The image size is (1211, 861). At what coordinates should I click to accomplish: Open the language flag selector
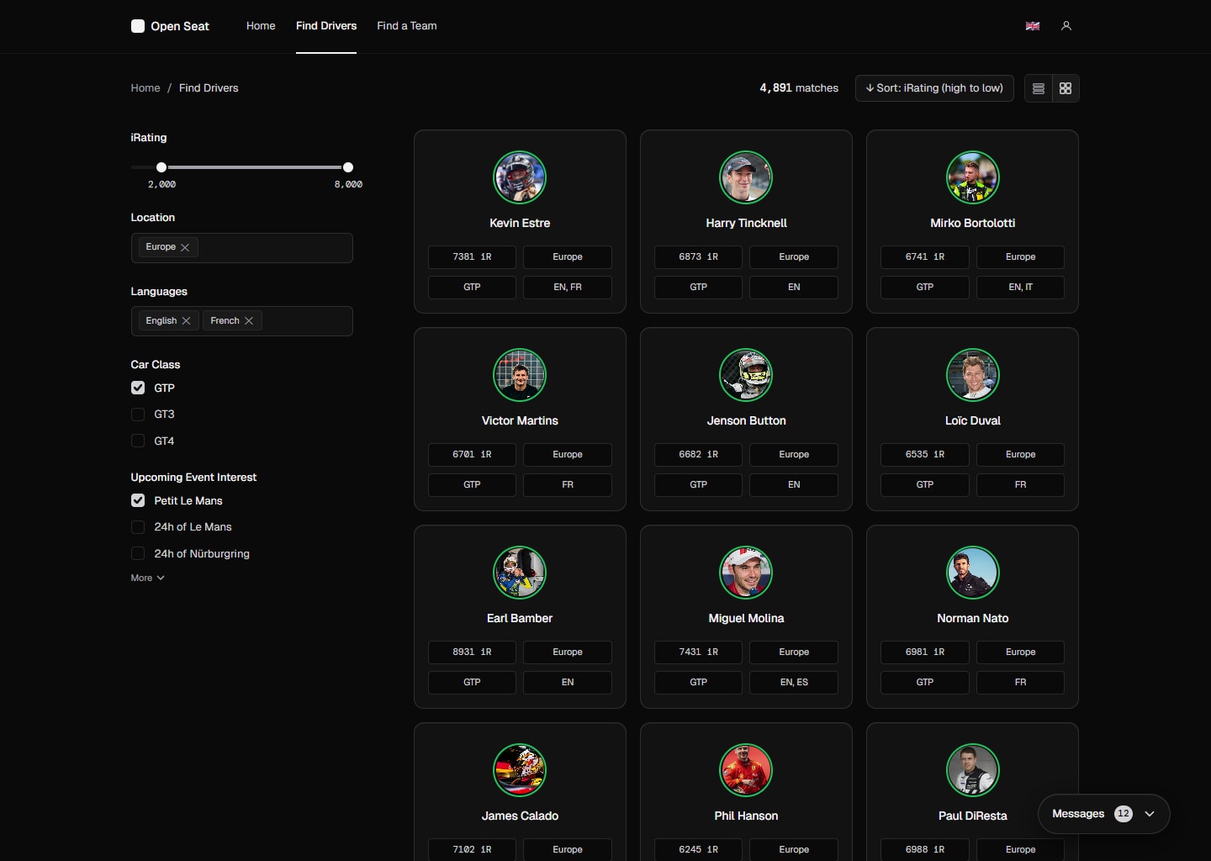(x=1032, y=26)
